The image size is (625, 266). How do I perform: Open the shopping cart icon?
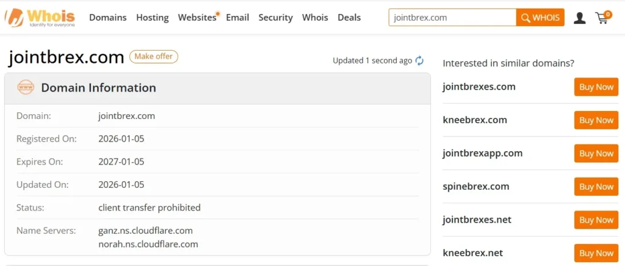[x=603, y=18]
